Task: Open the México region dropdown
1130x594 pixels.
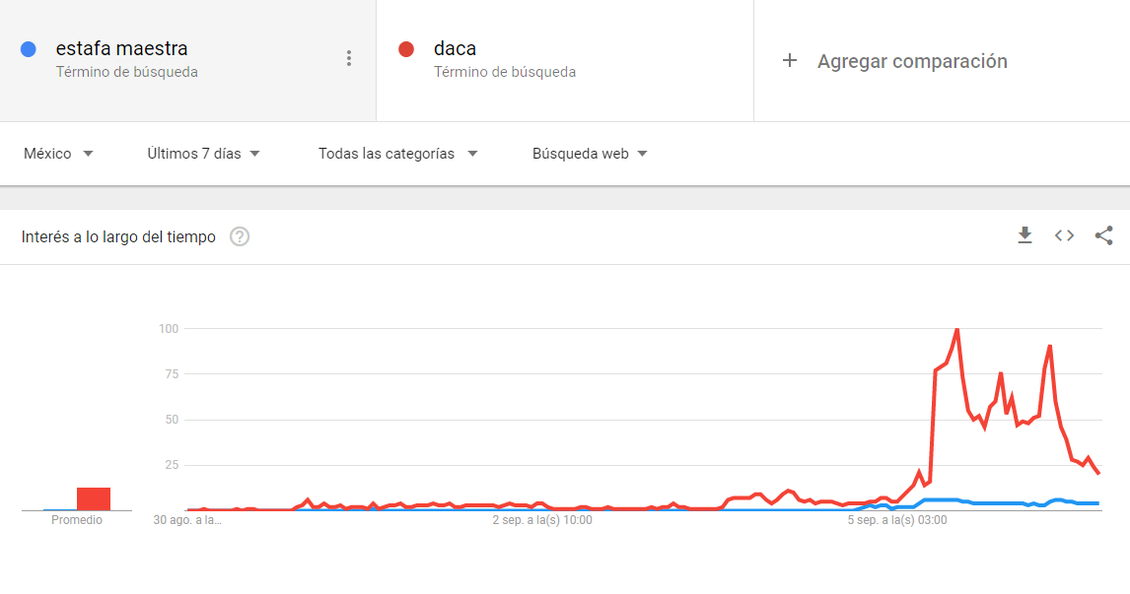Action: [x=58, y=154]
